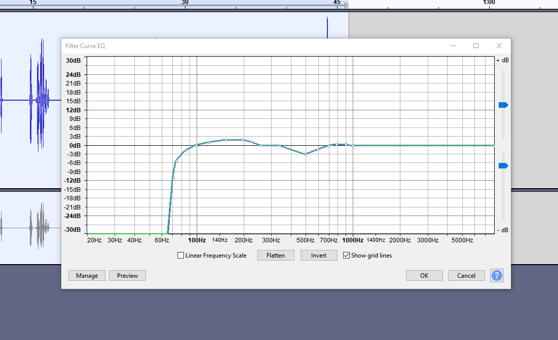The width and height of the screenshot is (558, 340).
Task: Open the Filter Curve EQ help
Action: coord(496,275)
